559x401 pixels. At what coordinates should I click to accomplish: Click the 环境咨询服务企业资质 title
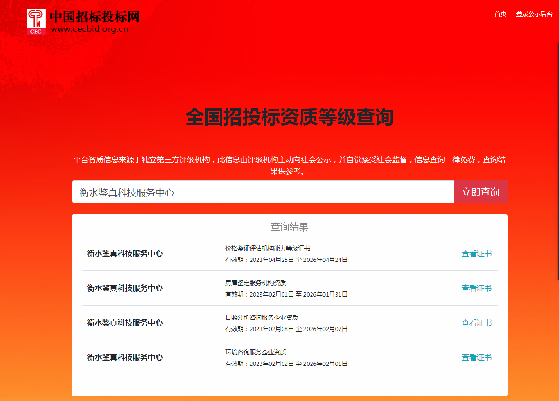tap(256, 352)
